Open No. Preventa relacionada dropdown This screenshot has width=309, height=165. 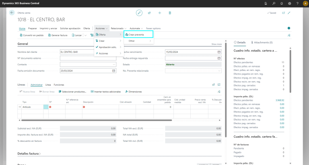[219, 70]
